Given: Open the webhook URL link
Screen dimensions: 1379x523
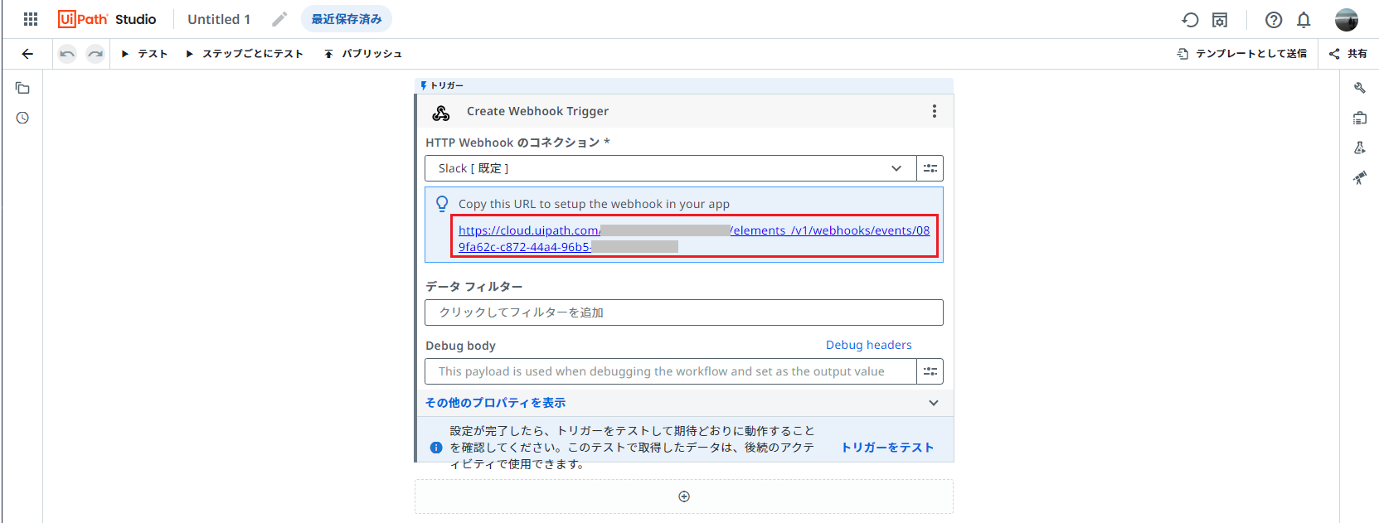Looking at the screenshot, I should click(694, 239).
